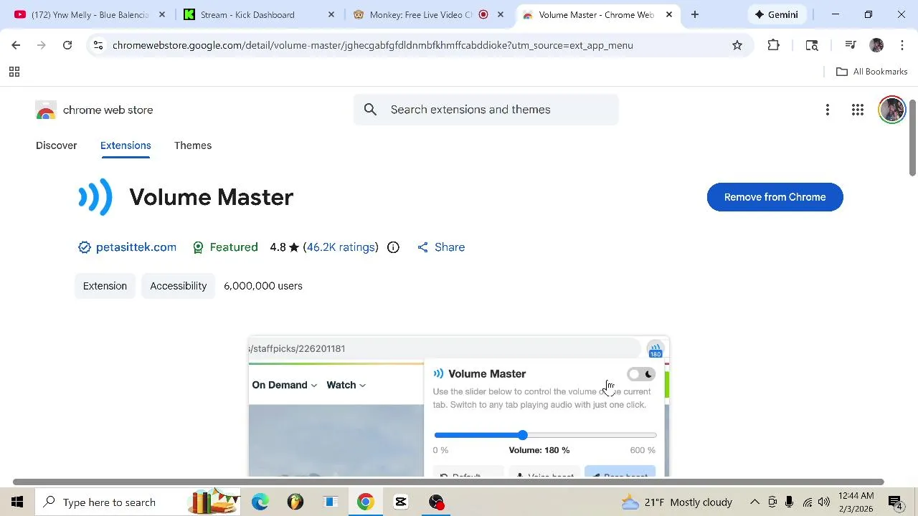
Task: Open the media controls music-note icon
Action: coord(851,45)
